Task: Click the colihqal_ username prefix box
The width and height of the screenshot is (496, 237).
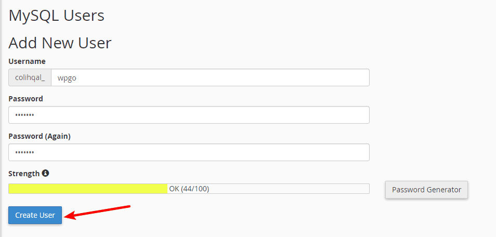Action: click(30, 77)
